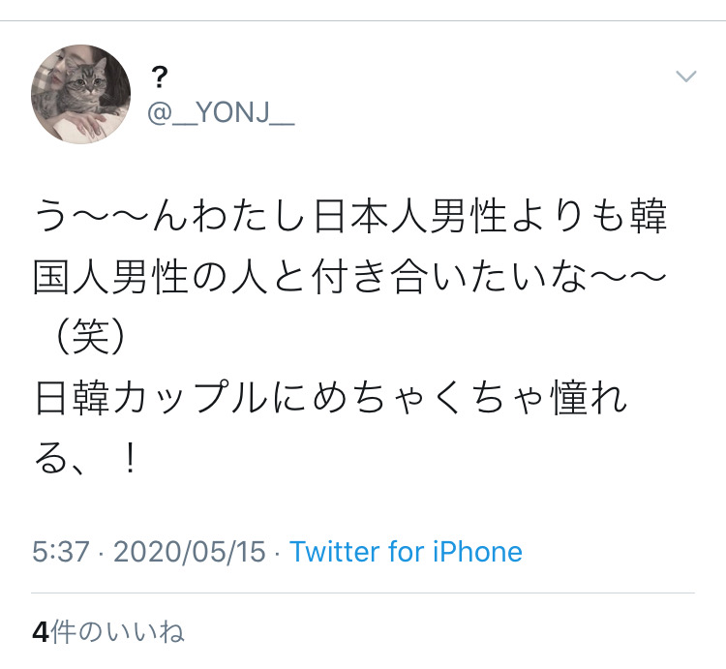The image size is (726, 669).
Task: Click the final tweet line る、！
Action: tap(85, 458)
